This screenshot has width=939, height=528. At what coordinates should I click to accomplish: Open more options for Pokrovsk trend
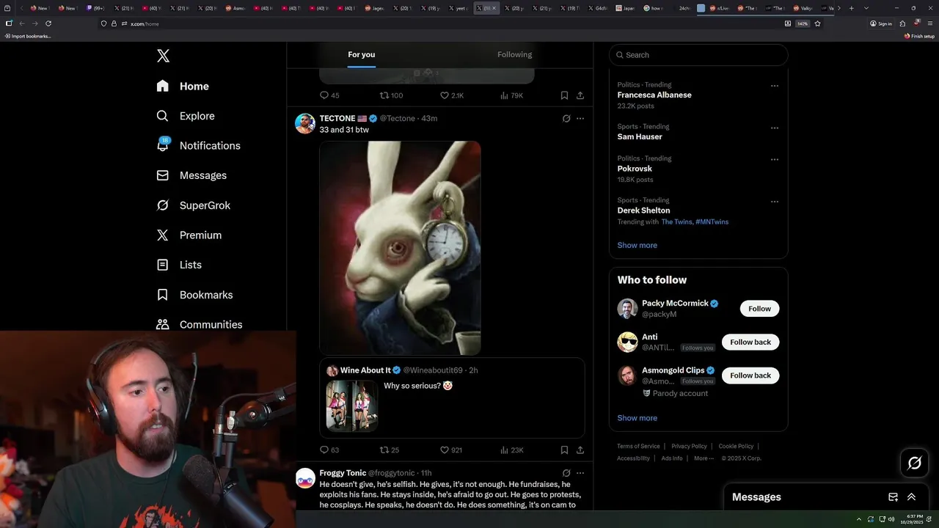pyautogui.click(x=774, y=159)
